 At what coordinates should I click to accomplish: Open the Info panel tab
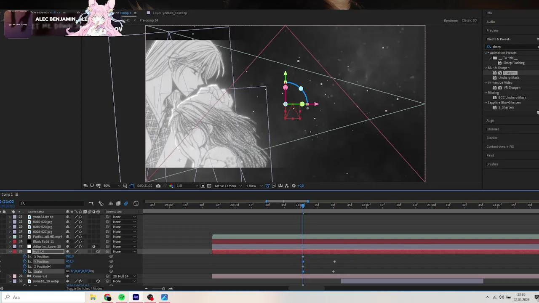pos(489,13)
